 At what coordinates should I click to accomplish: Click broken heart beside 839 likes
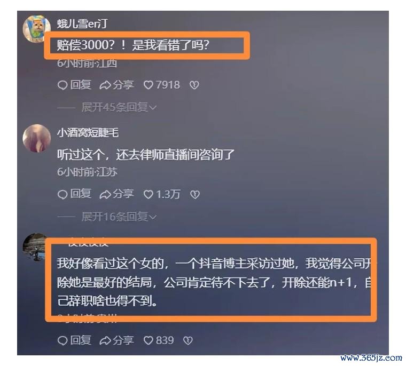[188, 340]
